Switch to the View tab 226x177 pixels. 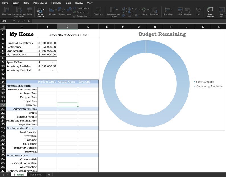pyautogui.click(x=90, y=3)
